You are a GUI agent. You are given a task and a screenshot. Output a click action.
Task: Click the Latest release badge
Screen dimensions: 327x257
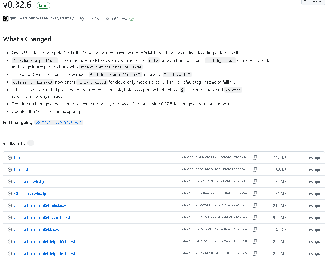pyautogui.click(x=43, y=5)
